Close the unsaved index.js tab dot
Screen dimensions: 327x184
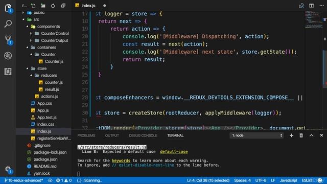point(104,6)
